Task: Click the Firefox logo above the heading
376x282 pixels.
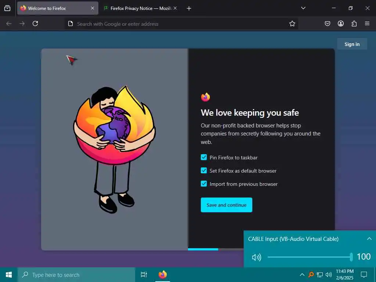Action: coord(206,97)
